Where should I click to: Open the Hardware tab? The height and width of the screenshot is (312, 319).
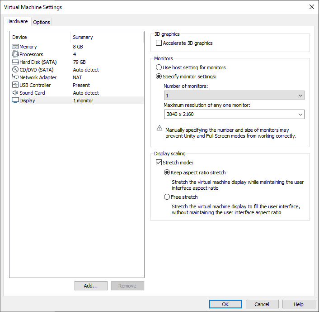coord(17,22)
